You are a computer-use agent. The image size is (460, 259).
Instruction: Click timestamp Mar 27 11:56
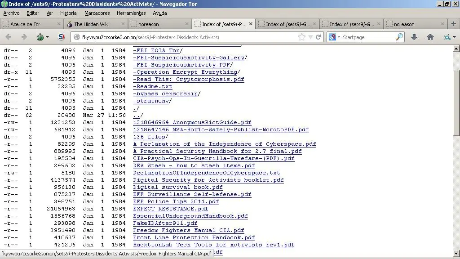(104, 115)
